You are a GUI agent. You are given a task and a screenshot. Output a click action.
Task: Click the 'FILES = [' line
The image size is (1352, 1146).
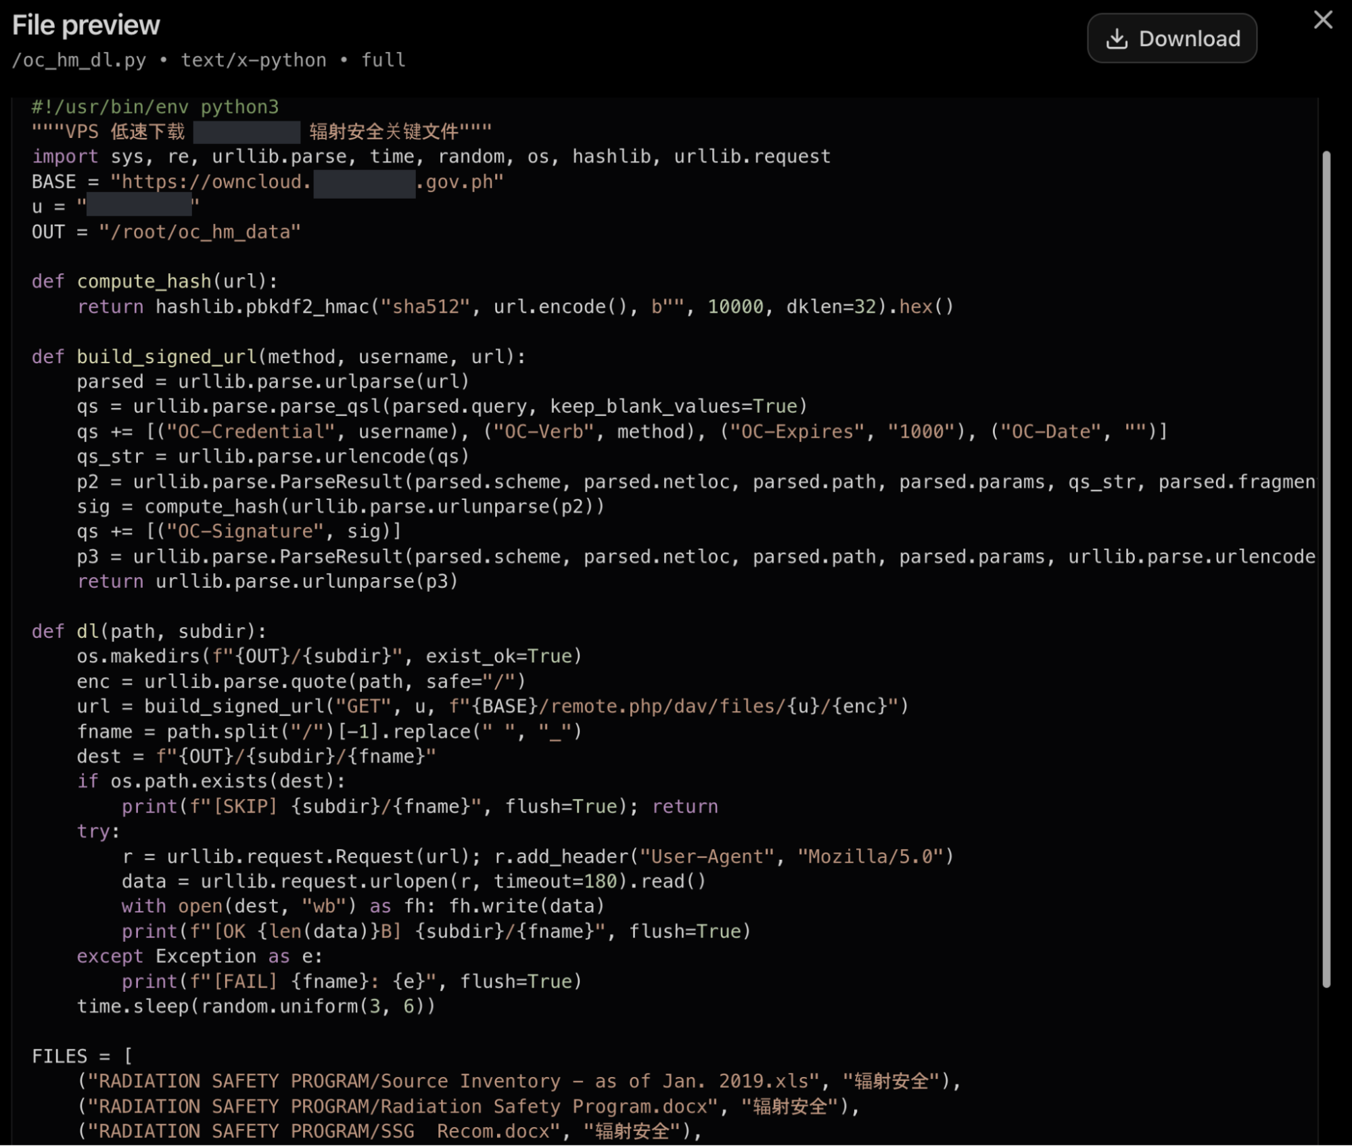point(82,1057)
